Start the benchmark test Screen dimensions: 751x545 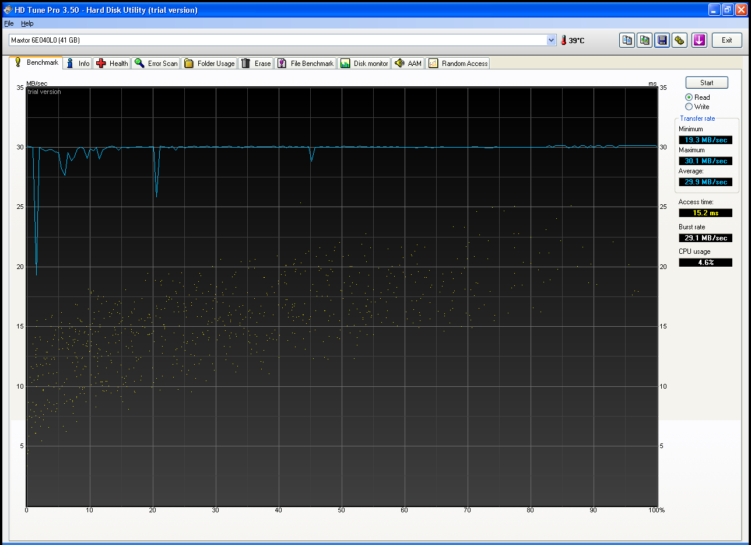click(707, 83)
